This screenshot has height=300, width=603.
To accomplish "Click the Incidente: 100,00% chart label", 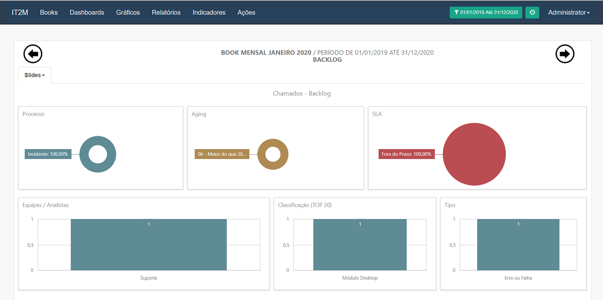I will pyautogui.click(x=48, y=154).
